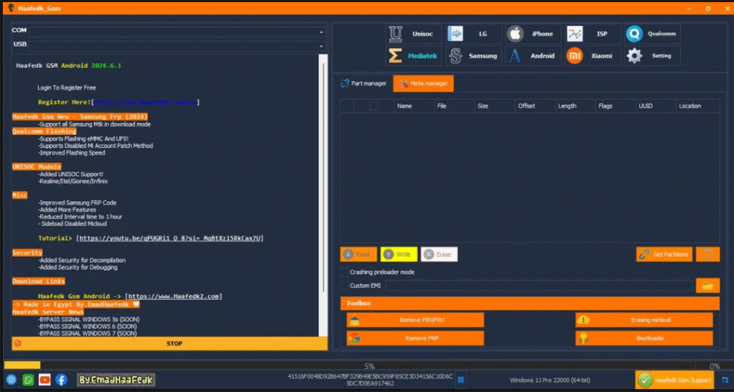Click the UUID column header
The width and height of the screenshot is (734, 392).
point(655,106)
